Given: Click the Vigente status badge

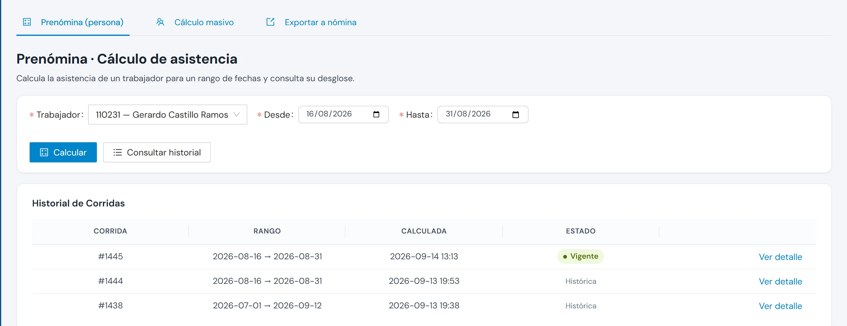Looking at the screenshot, I should pyautogui.click(x=581, y=256).
